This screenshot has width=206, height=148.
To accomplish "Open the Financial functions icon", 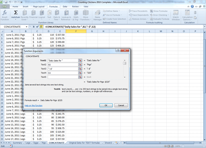I will [33, 13].
